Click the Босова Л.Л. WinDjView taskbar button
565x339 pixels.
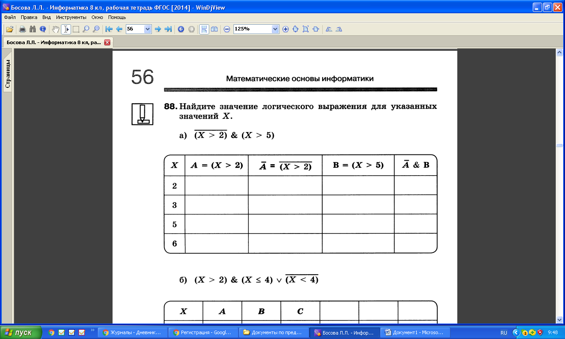(344, 332)
